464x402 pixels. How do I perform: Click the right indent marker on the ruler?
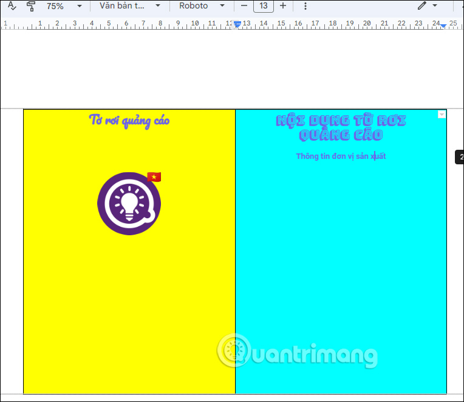coord(443,26)
